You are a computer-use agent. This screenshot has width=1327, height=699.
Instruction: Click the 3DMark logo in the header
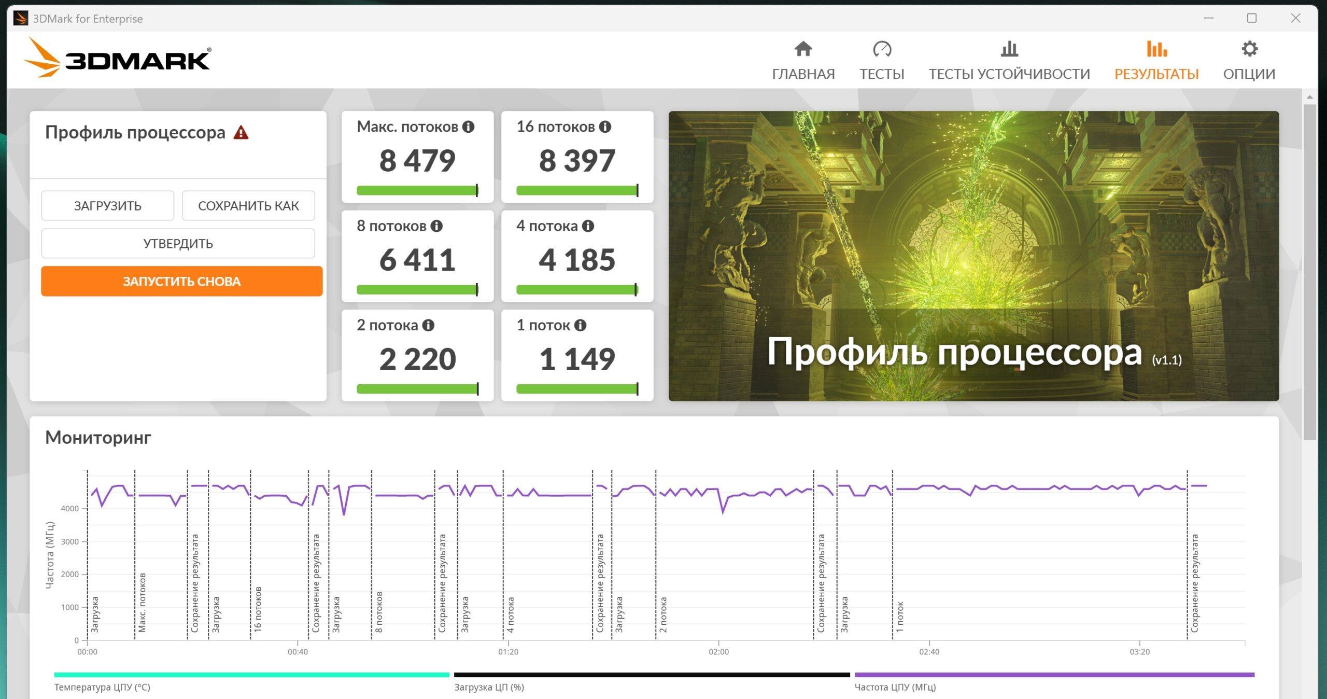point(117,58)
